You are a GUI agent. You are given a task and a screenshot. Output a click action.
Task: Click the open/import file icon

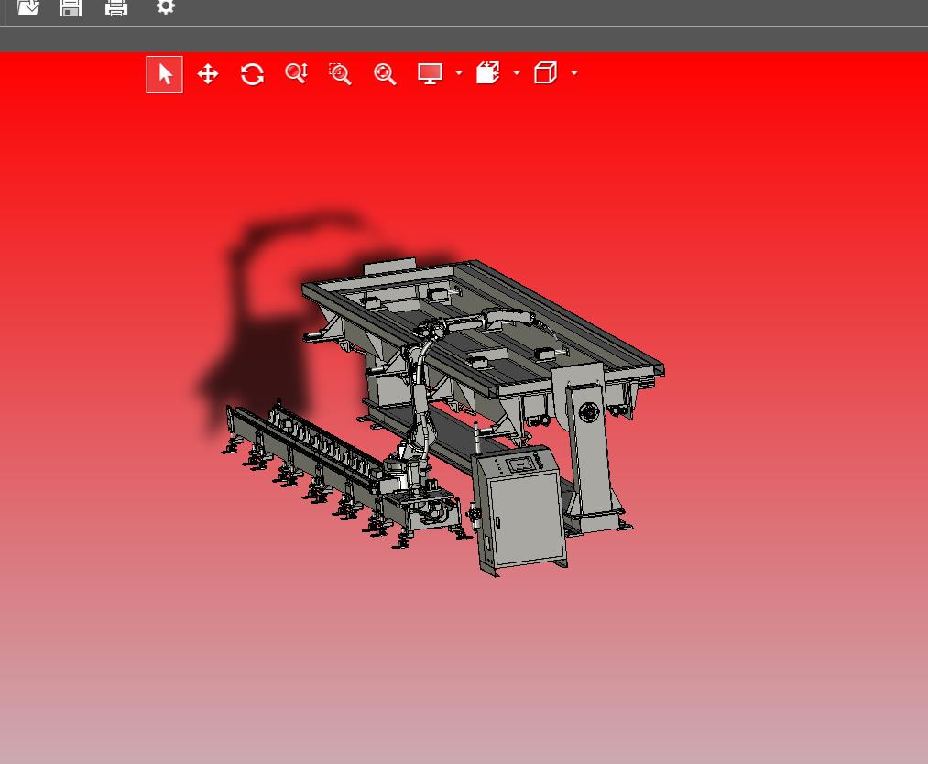tap(27, 6)
